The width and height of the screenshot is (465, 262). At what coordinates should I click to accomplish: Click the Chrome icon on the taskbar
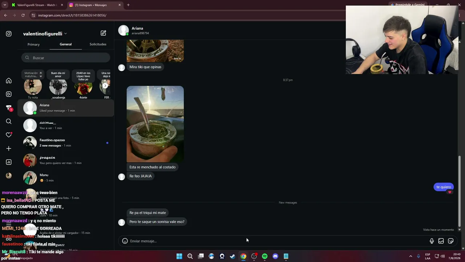click(x=243, y=256)
